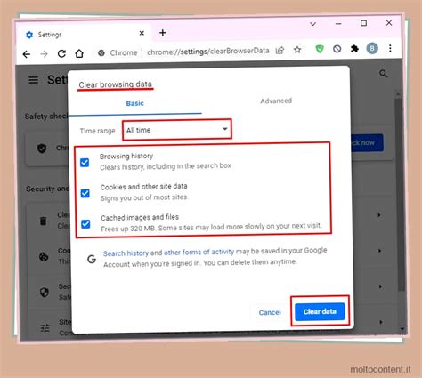Screen dimensions: 422x378
Task: Click the Cancel button
Action: (270, 312)
